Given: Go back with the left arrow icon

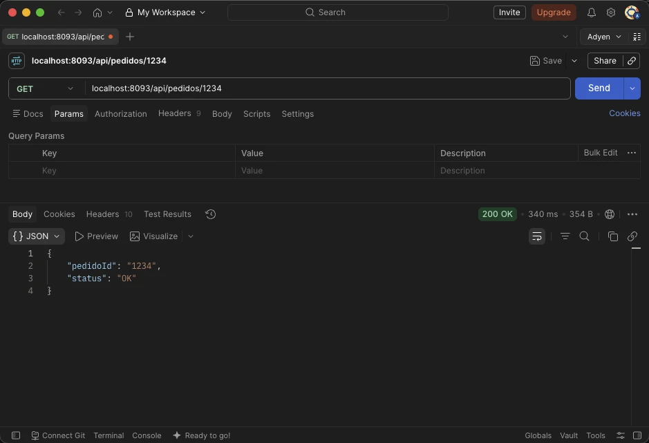Looking at the screenshot, I should 62,12.
